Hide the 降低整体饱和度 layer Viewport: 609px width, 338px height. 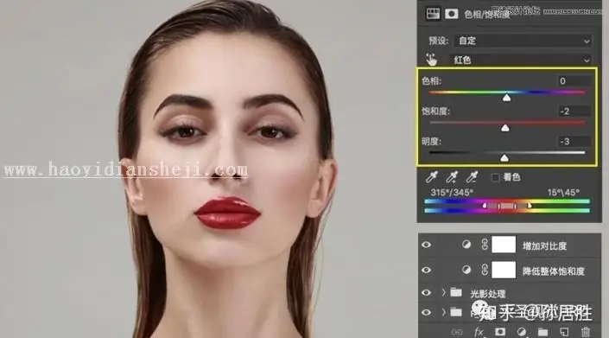click(427, 270)
